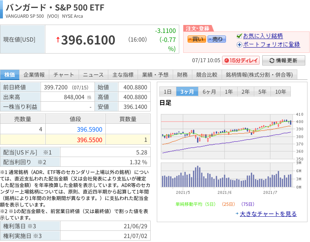This screenshot has height=242, width=310.
Task: Click dividend yield 1.32 %
Action: coord(138,162)
